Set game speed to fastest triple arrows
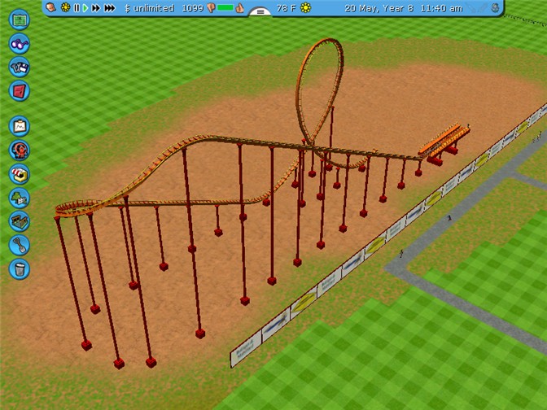547x410 pixels. coord(110,7)
